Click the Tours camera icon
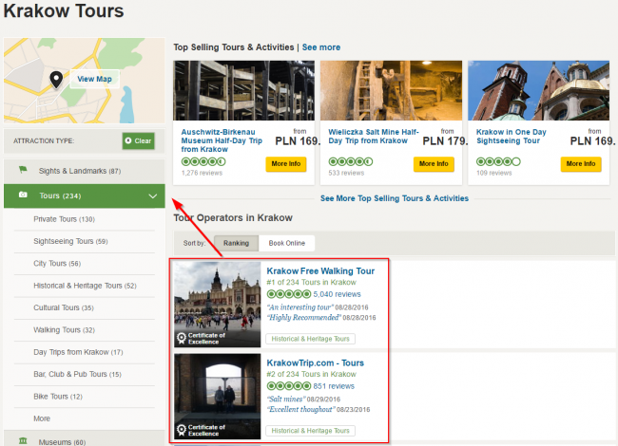 [x=23, y=195]
